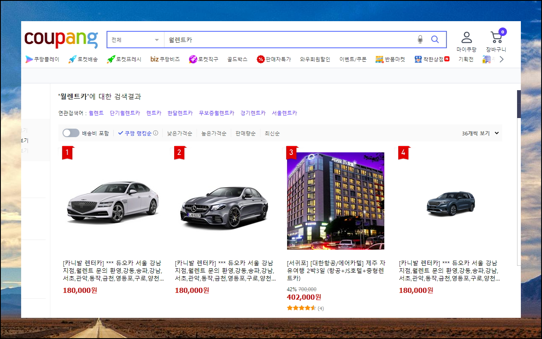Sort by 낮은가격순
Image resolution: width=542 pixels, height=339 pixels.
tap(180, 133)
